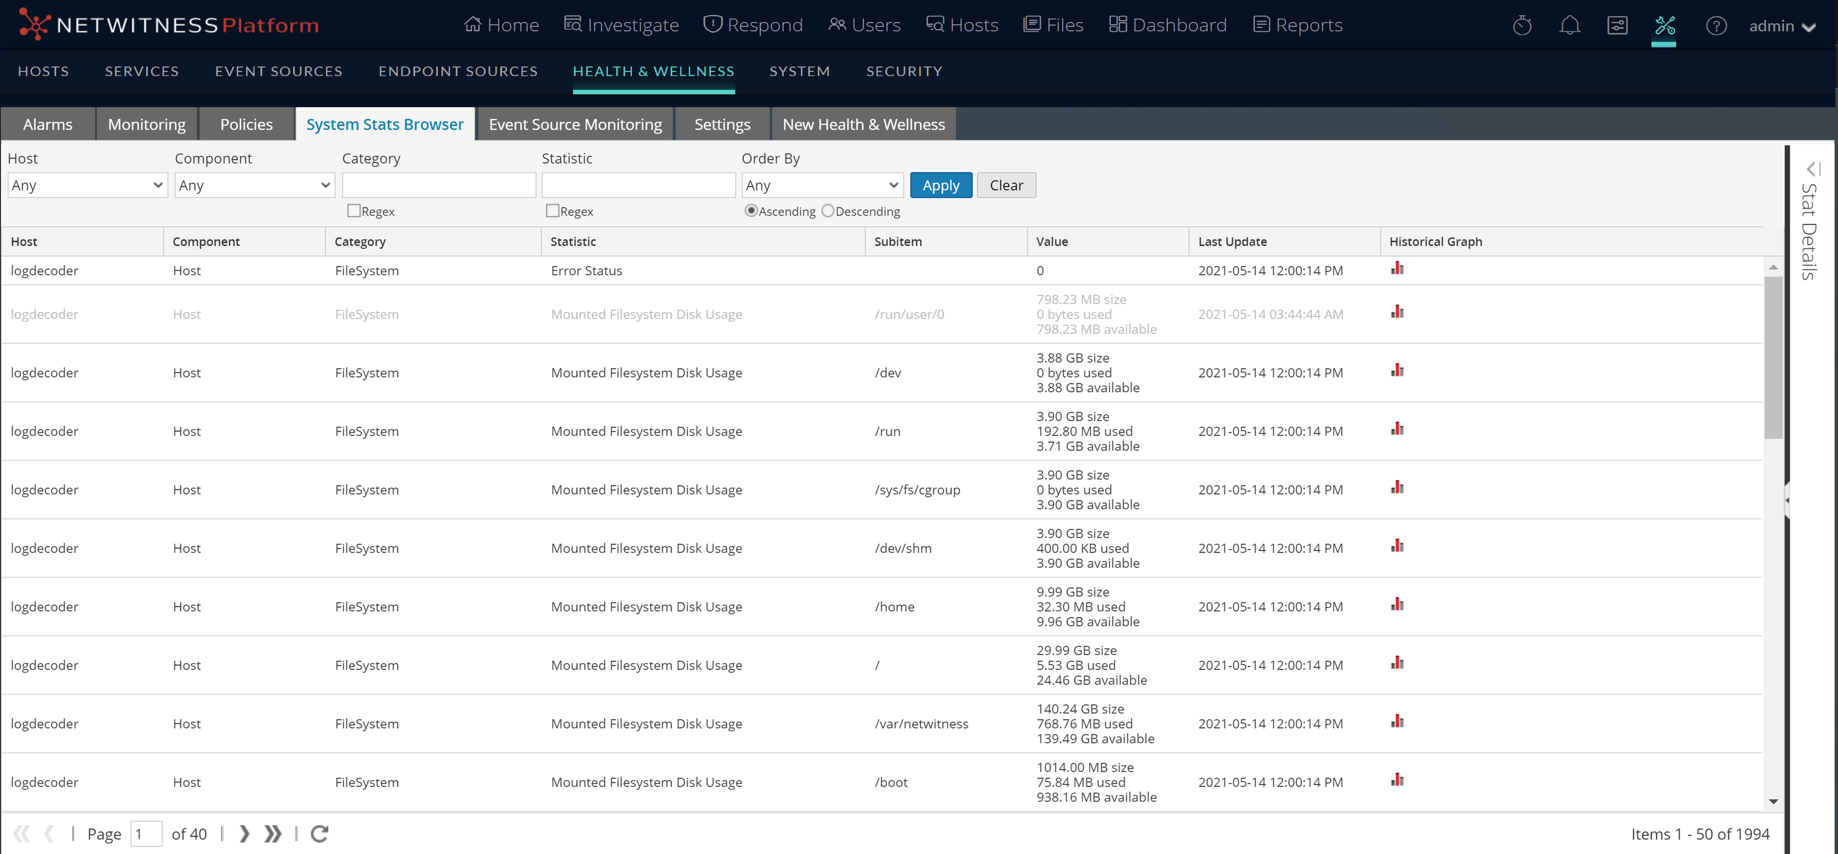1838x854 pixels.
Task: Switch to the Alarms tab
Action: tap(48, 124)
